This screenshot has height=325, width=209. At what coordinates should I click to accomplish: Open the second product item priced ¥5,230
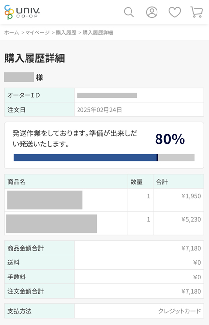[52, 224]
